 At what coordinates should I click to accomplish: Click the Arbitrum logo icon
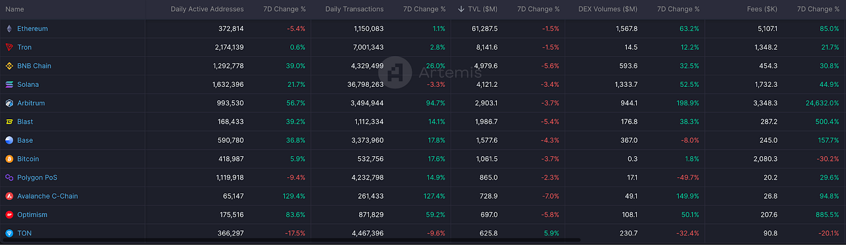pos(9,103)
